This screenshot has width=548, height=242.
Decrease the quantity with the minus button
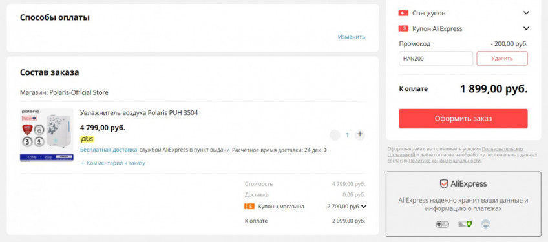(x=335, y=135)
